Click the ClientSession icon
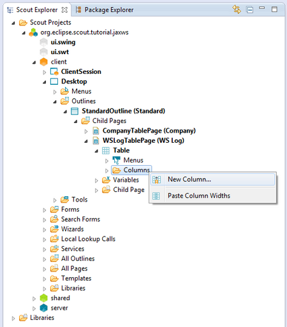Viewport: 287px width, 327px height. [54, 71]
